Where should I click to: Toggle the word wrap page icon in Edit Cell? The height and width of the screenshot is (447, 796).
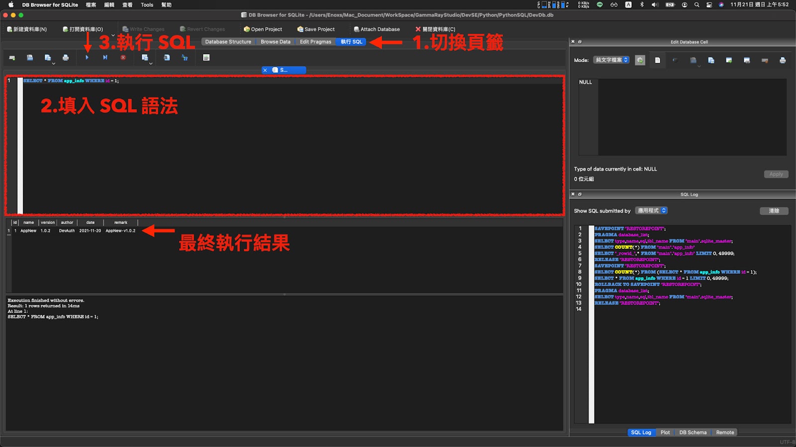coord(657,60)
